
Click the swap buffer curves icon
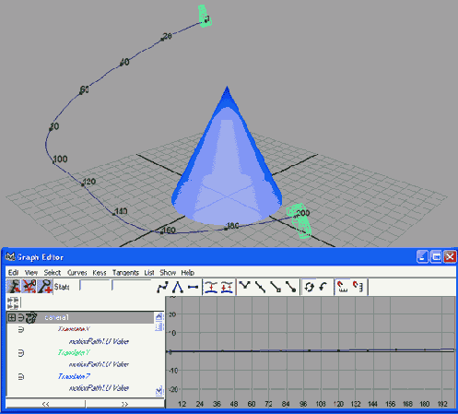[227, 288]
